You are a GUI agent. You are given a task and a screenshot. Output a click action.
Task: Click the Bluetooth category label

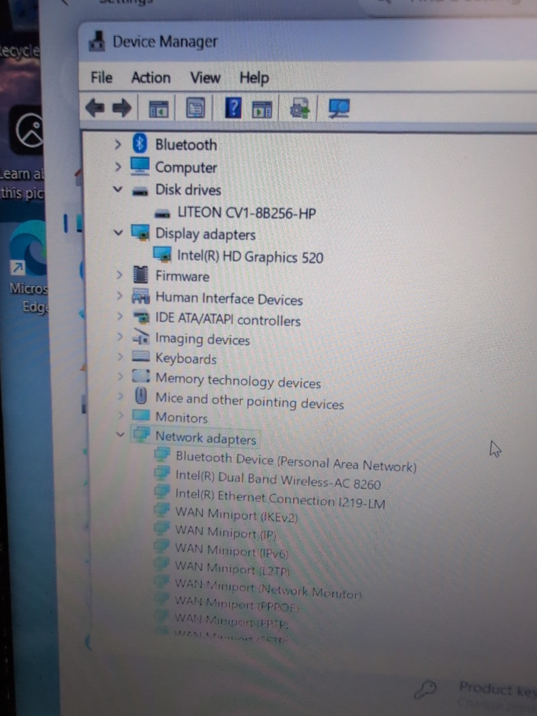coord(186,145)
